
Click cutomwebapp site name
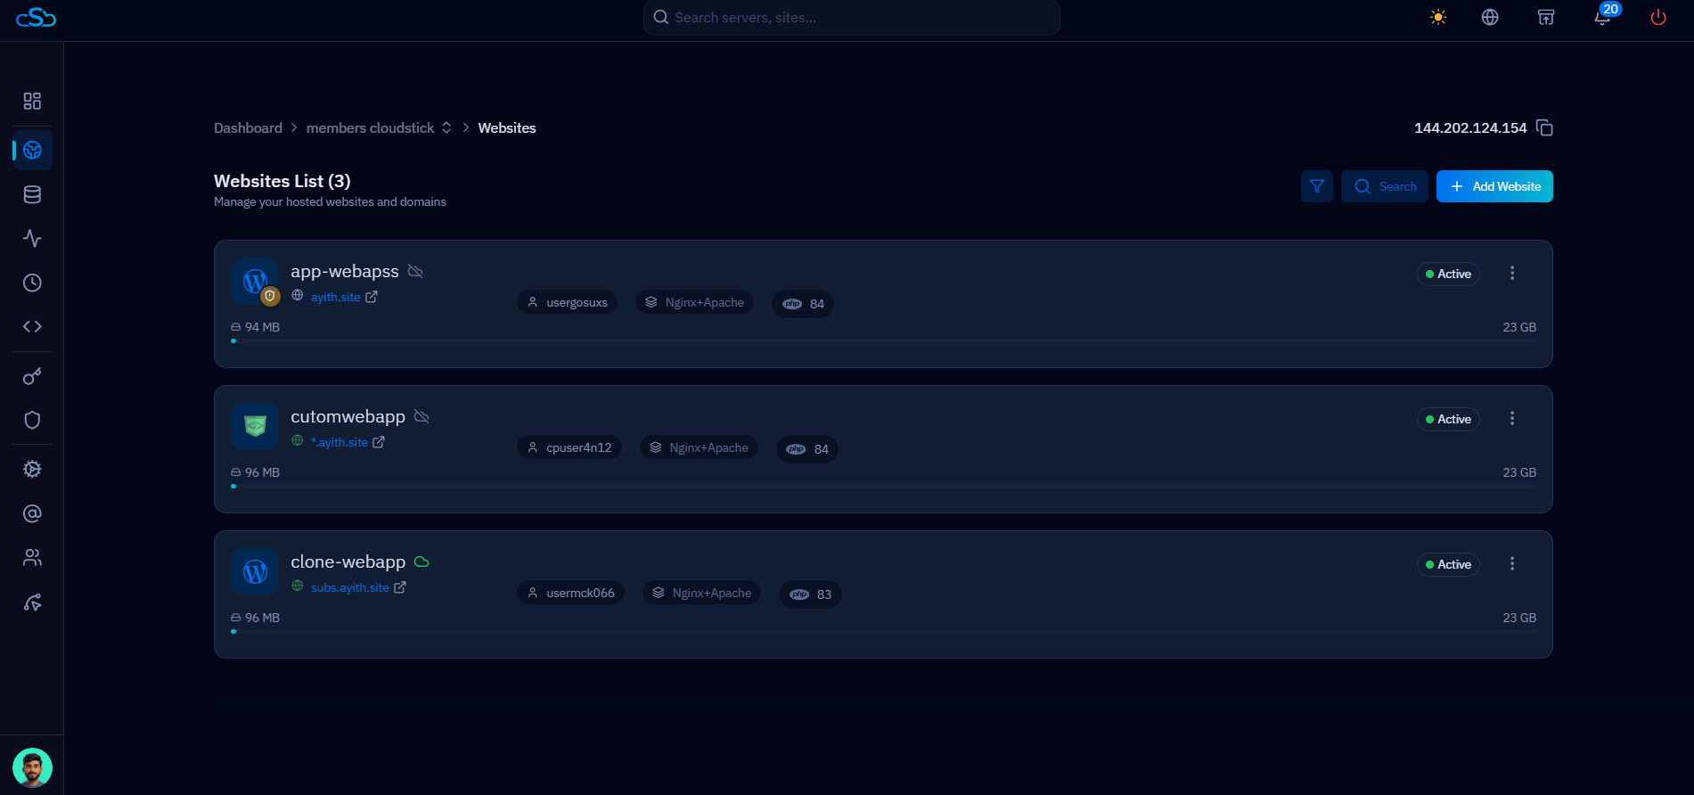(348, 417)
